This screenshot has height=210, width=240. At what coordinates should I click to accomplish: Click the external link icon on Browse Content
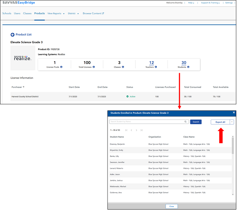pyautogui.click(x=103, y=13)
